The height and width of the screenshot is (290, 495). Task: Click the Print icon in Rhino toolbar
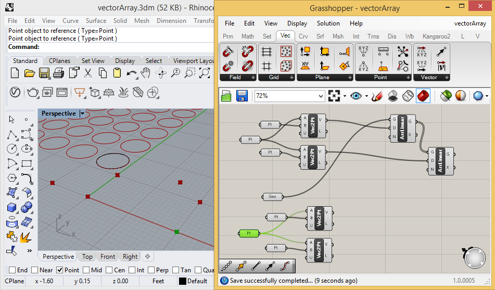point(59,73)
